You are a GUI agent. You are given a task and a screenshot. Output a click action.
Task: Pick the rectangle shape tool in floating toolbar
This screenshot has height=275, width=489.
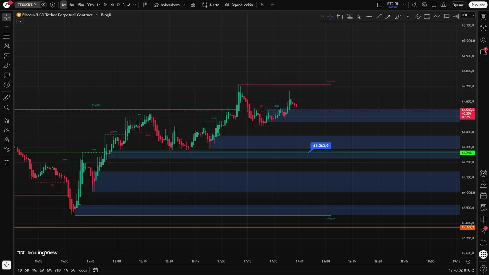(x=427, y=16)
